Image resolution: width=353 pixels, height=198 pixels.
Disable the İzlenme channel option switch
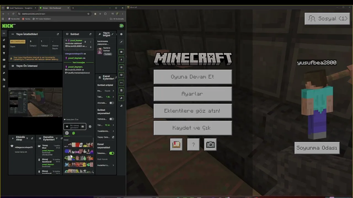111,153
